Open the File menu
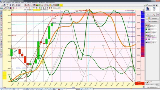This screenshot has width=160, height=90. point(1,2)
